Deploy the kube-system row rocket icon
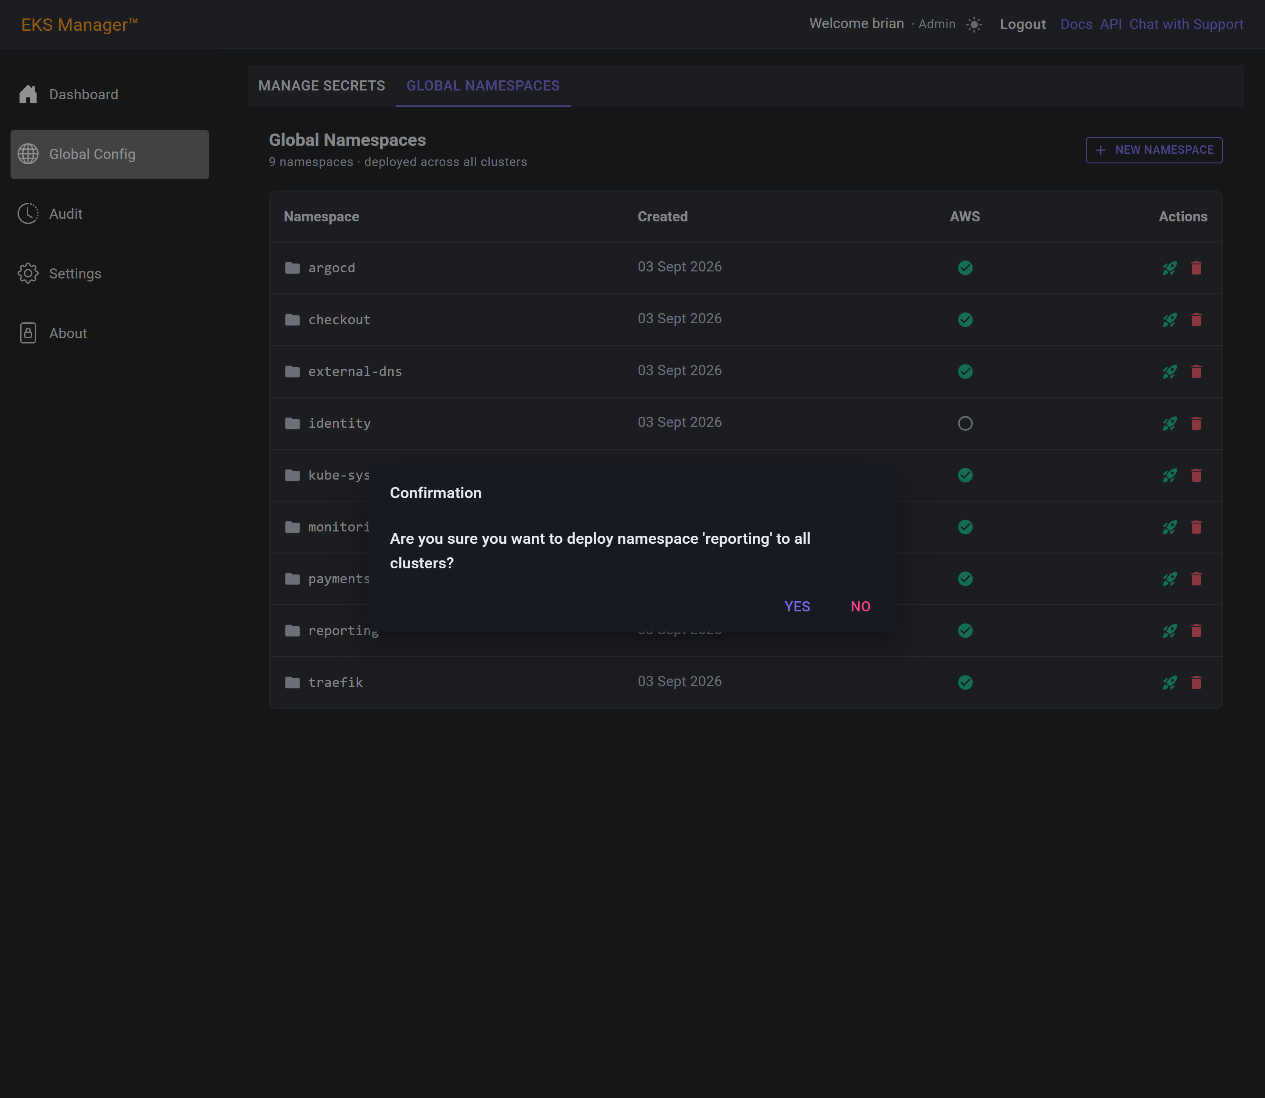1265x1098 pixels. click(x=1169, y=476)
